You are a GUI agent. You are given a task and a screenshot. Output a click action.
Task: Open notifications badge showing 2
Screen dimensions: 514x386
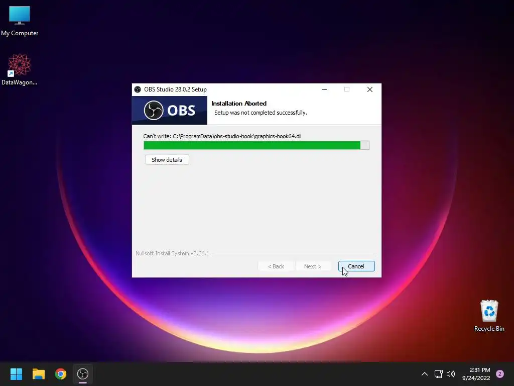tap(500, 374)
